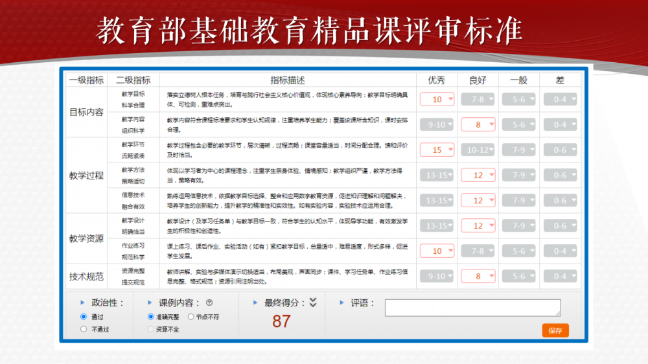Image resolution: width=648 pixels, height=364 pixels.
Task: Open the 优秀 dropdown showing 10 for 教学目标
Action: pos(437,99)
